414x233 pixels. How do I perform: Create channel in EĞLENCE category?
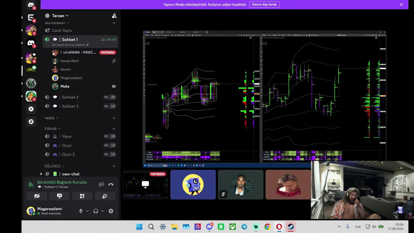(114, 166)
